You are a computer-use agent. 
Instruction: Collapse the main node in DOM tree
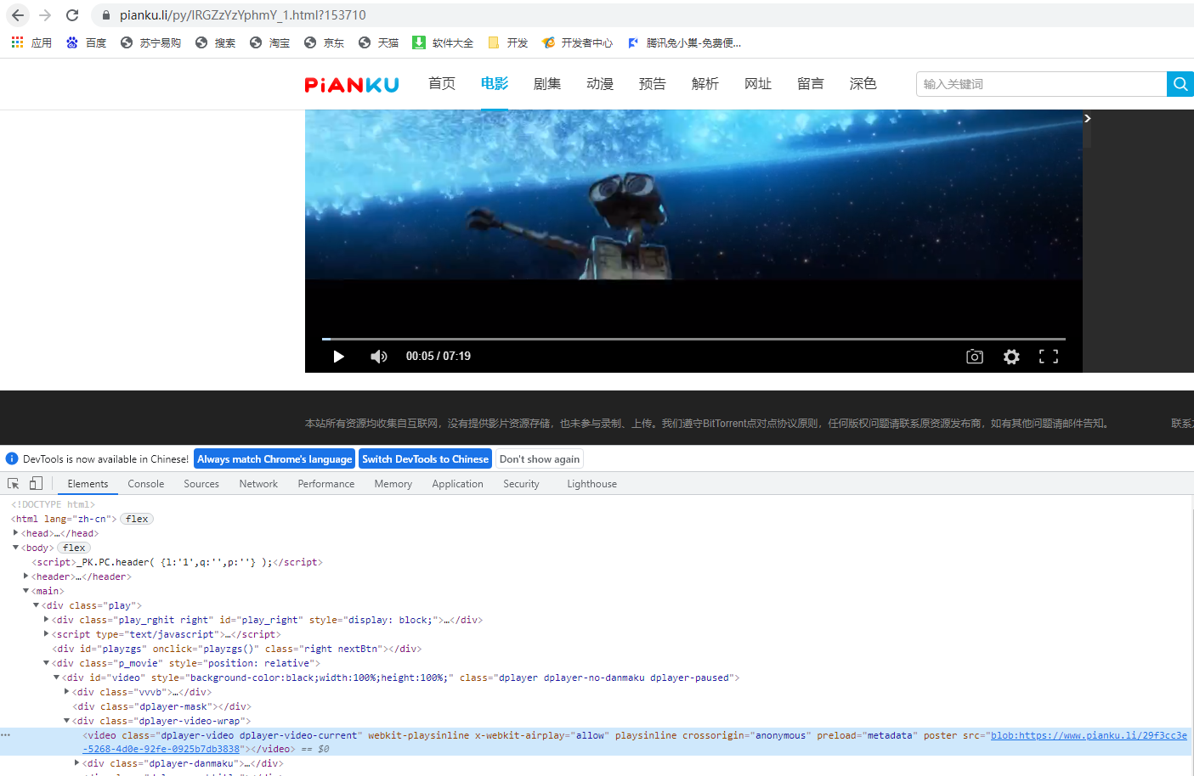tap(25, 591)
